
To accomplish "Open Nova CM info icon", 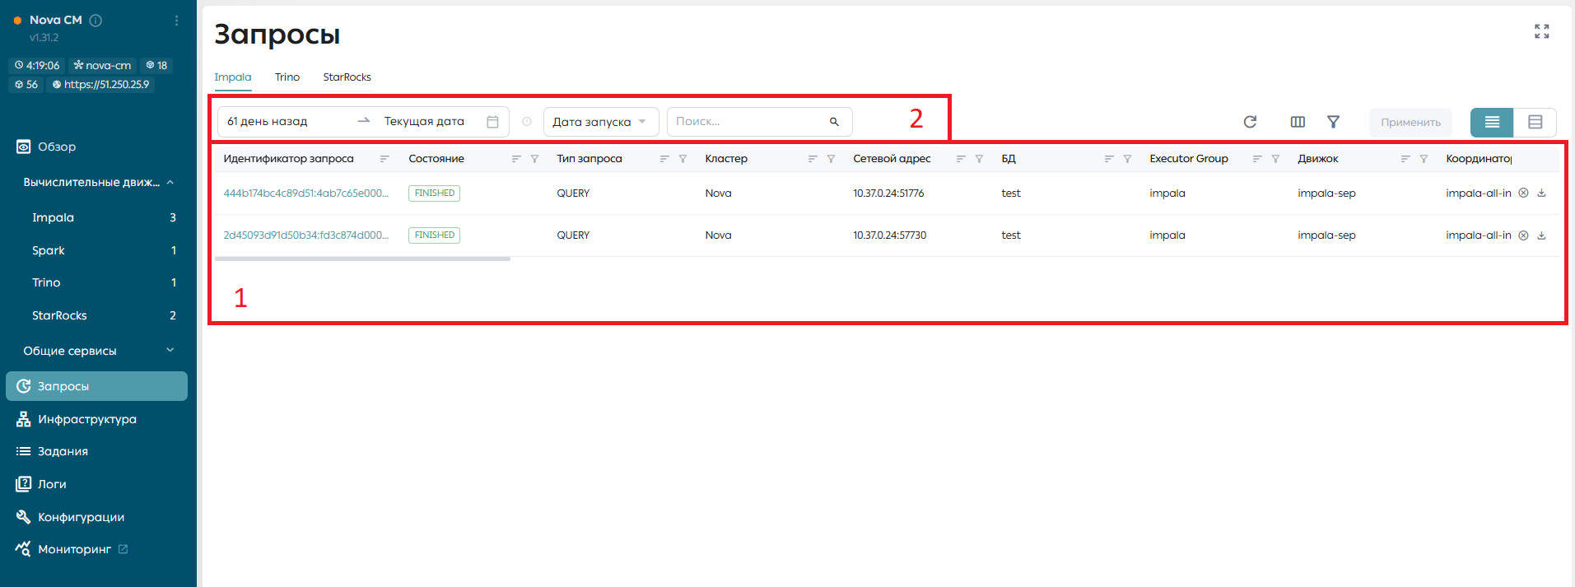I will (x=96, y=21).
